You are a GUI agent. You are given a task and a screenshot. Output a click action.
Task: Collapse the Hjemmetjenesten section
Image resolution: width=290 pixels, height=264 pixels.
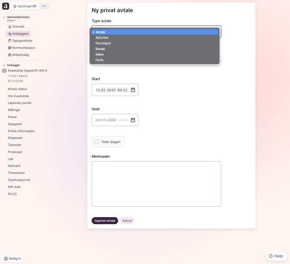pos(4,17)
